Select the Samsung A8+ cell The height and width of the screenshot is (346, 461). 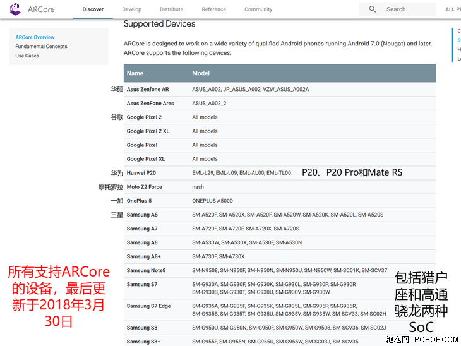pyautogui.click(x=143, y=256)
